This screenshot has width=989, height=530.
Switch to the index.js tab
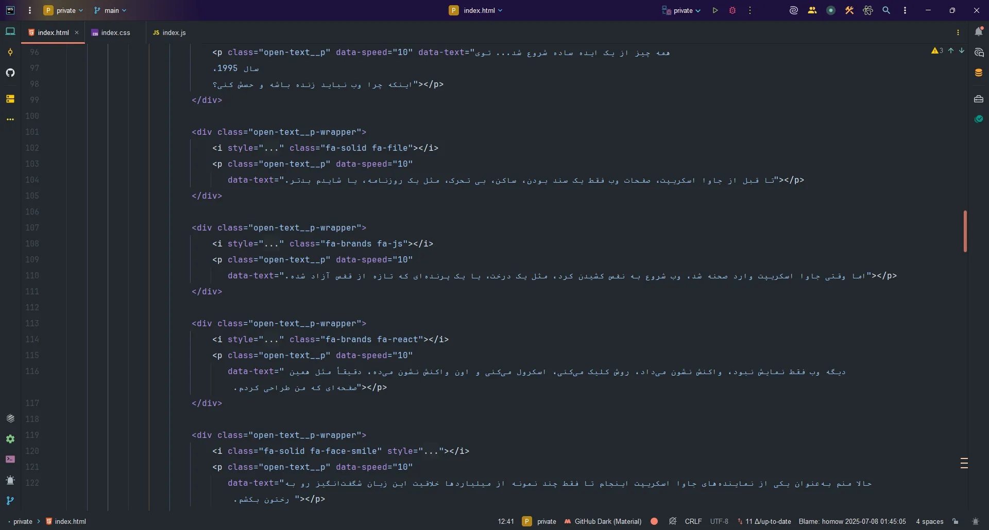[174, 32]
